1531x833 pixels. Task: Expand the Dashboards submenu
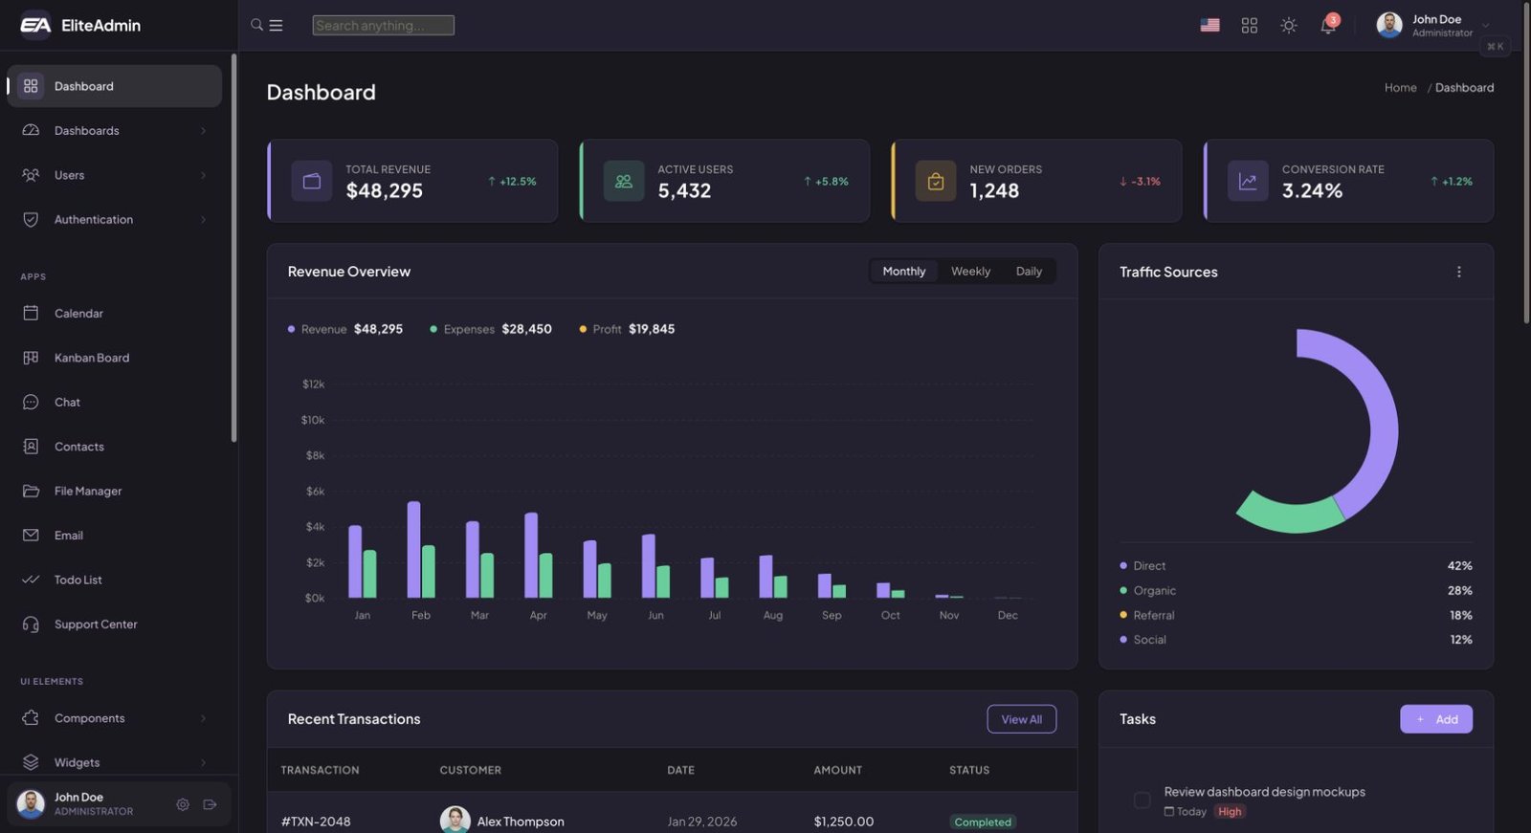(115, 131)
